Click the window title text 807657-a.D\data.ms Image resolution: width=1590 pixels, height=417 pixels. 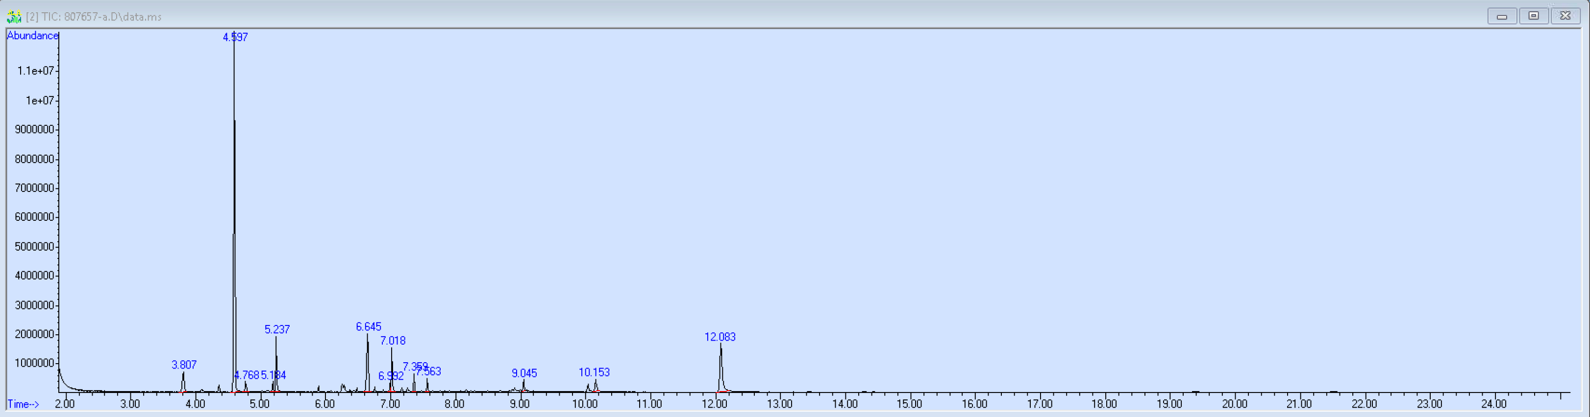tap(94, 17)
